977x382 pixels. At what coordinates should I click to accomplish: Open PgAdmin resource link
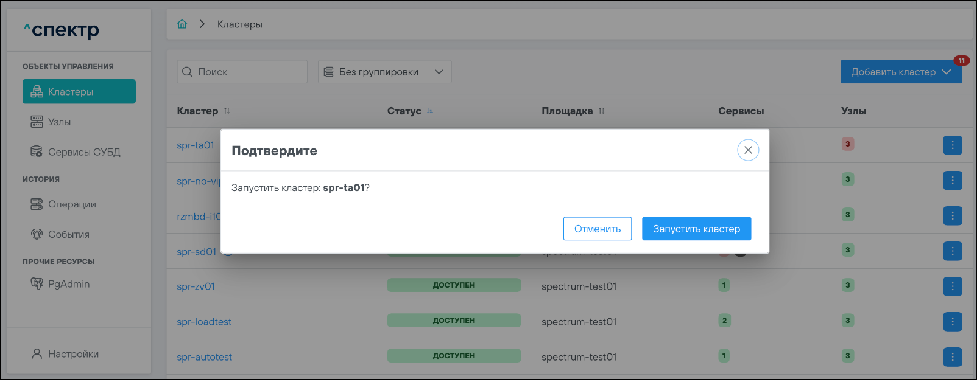pyautogui.click(x=68, y=284)
